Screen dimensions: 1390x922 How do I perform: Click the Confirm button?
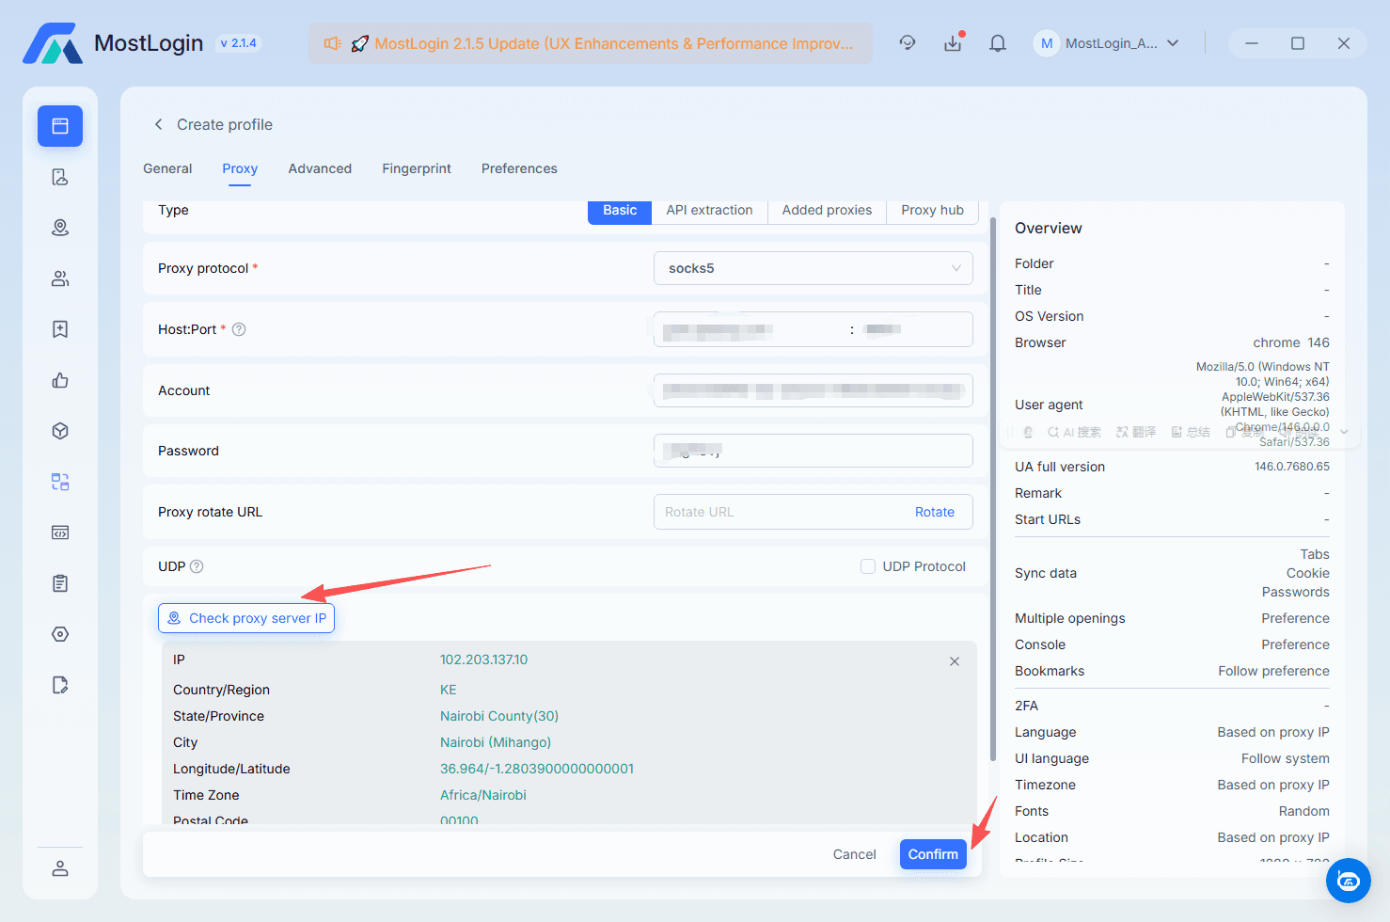coord(933,854)
